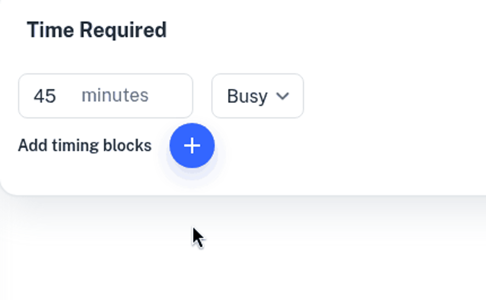Click the down caret in the Busy box
This screenshot has height=300, width=486.
(x=282, y=96)
